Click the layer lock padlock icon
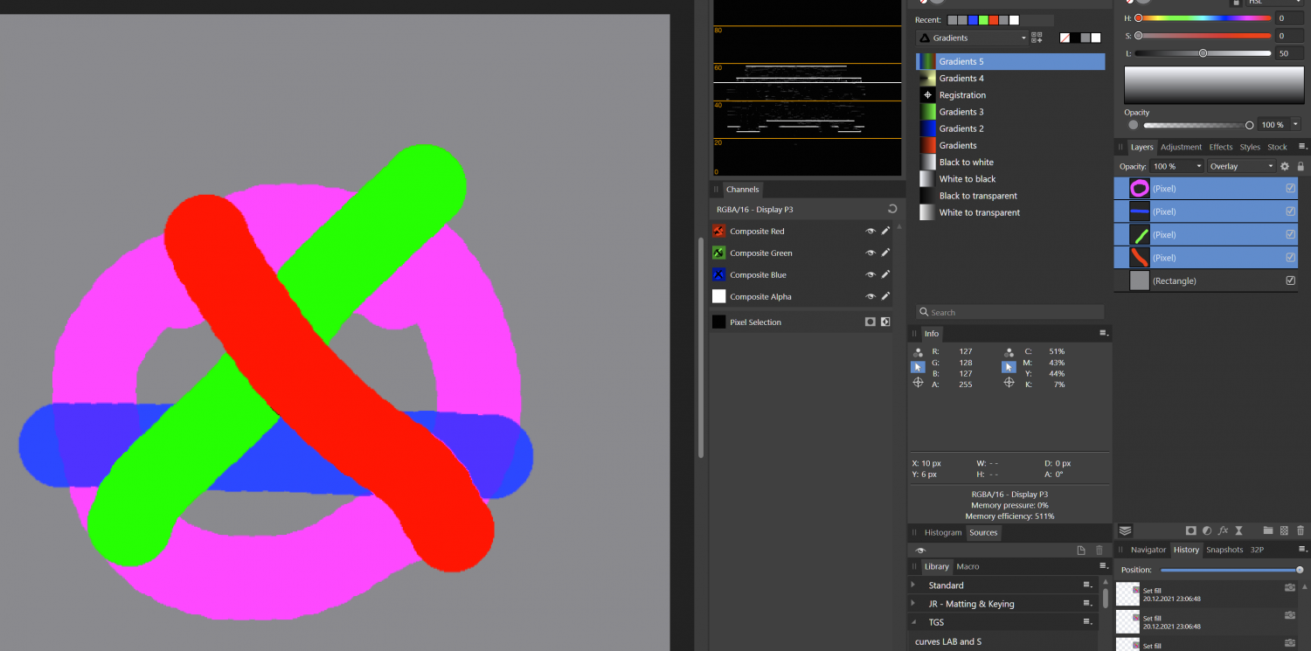Image resolution: width=1311 pixels, height=651 pixels. point(1301,166)
